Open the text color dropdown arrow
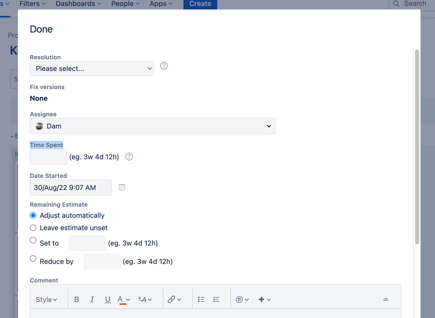Image resolution: width=435 pixels, height=318 pixels. (128, 300)
